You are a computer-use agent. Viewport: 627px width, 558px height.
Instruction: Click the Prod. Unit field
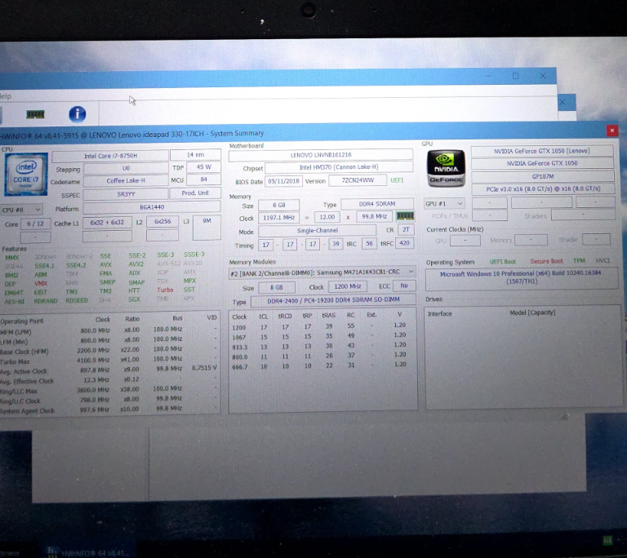(x=195, y=193)
